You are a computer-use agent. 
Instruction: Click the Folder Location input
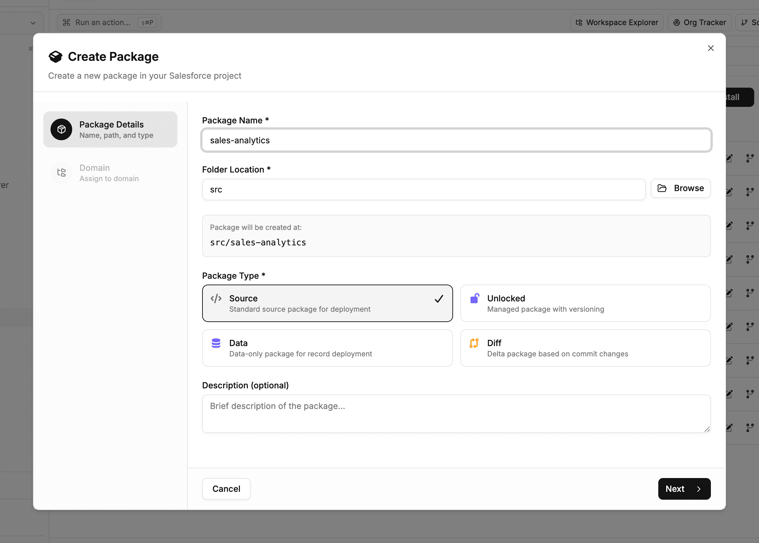coord(423,189)
